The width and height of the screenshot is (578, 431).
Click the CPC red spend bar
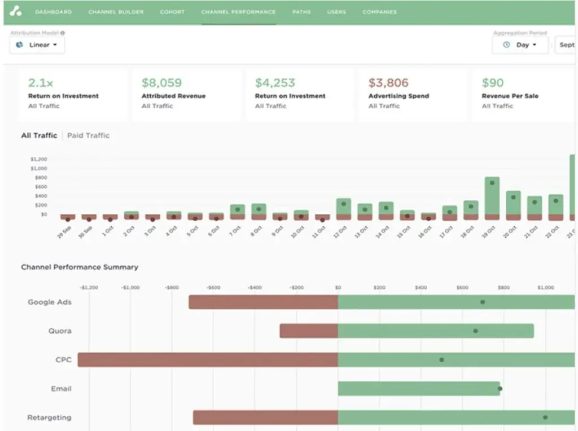pyautogui.click(x=208, y=359)
